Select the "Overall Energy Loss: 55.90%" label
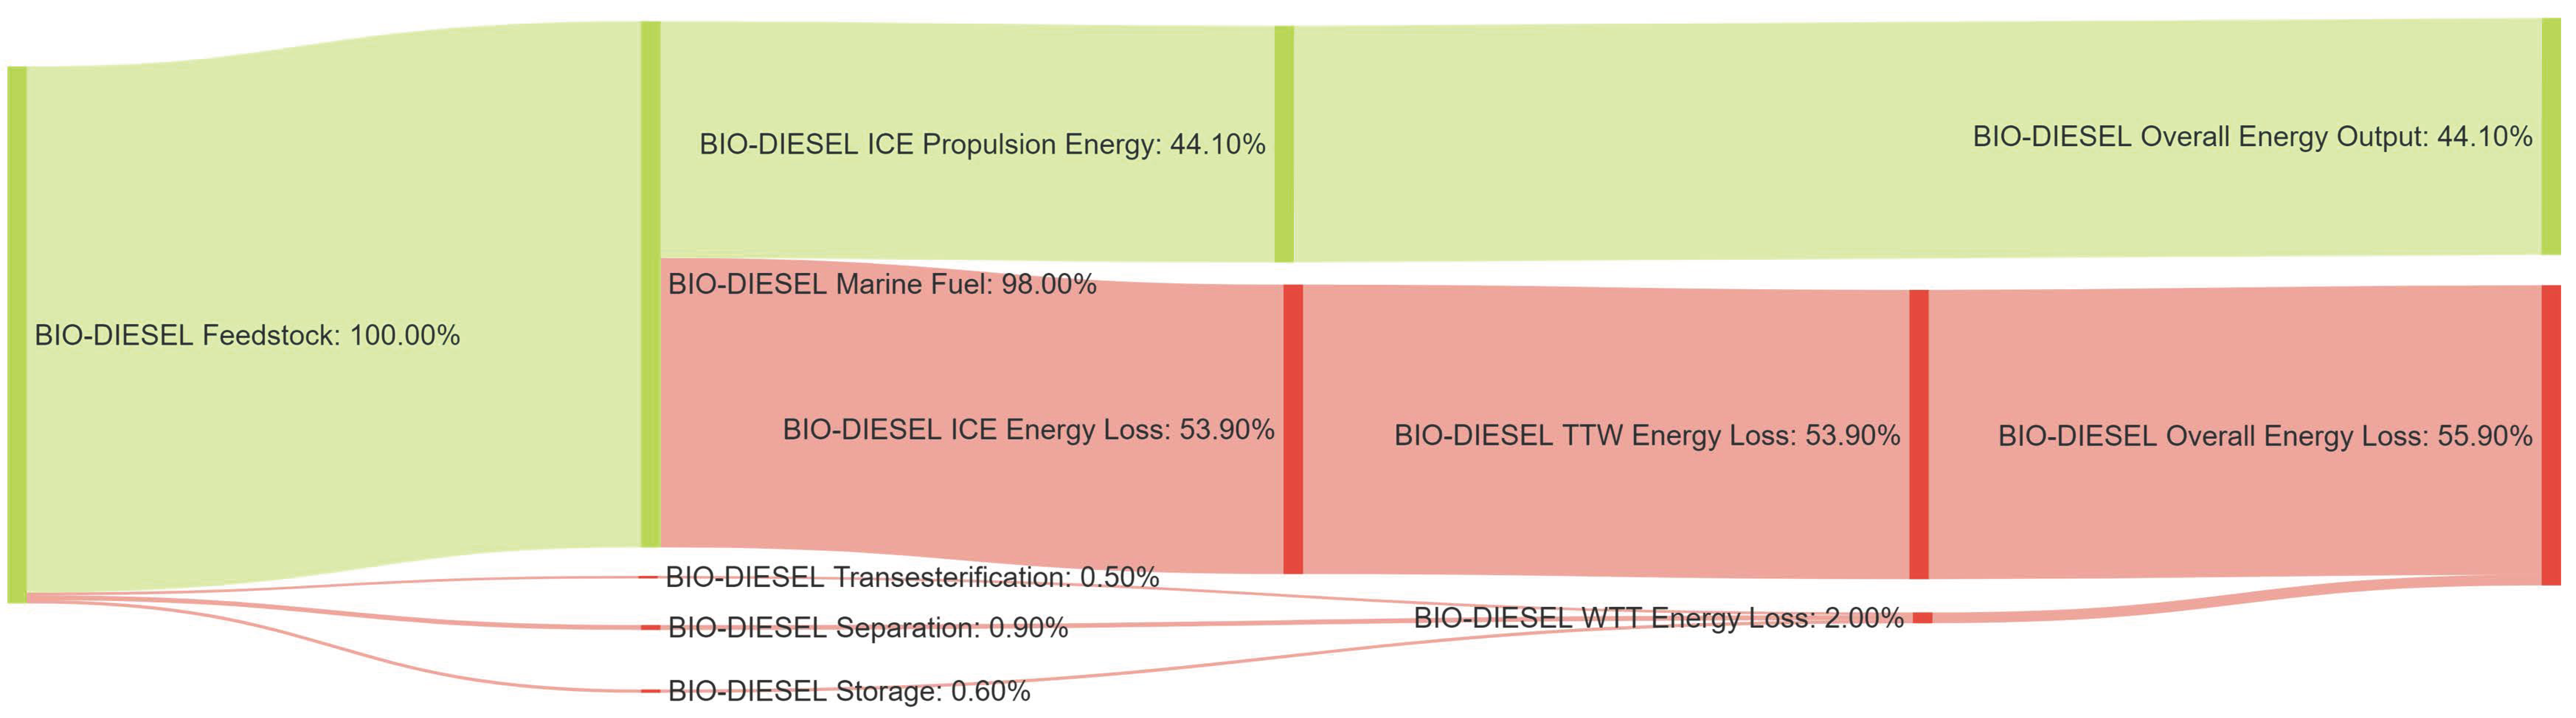This screenshot has height=718, width=2576. coord(2265,436)
